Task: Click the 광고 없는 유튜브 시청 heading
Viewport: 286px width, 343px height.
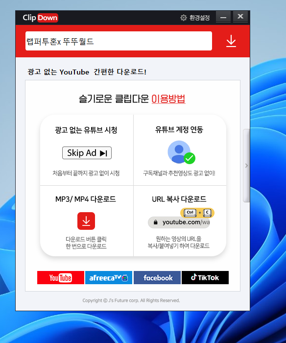Action: coord(86,130)
